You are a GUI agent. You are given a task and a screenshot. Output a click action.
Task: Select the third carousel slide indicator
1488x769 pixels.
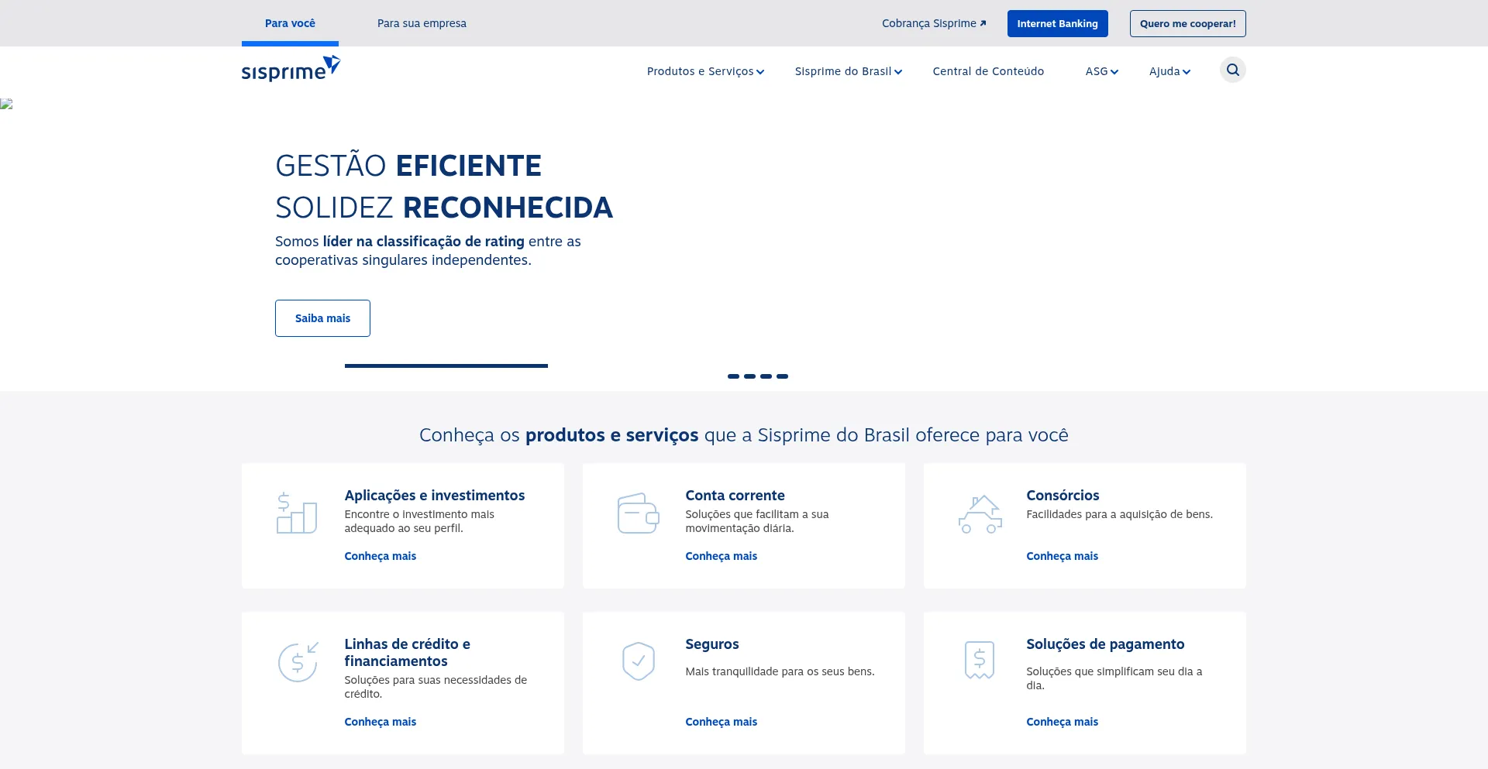coord(766,376)
